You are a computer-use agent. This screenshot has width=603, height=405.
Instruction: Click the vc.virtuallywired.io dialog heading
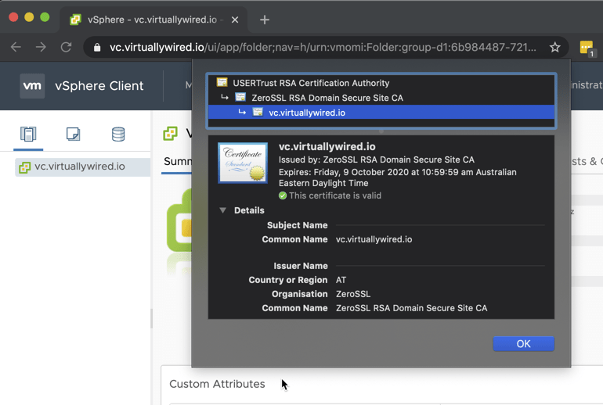click(x=327, y=147)
